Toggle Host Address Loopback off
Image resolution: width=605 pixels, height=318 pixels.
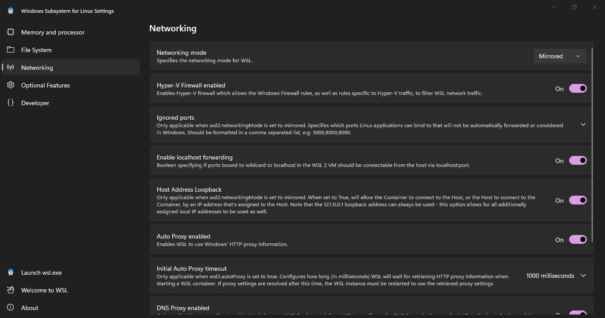point(578,201)
